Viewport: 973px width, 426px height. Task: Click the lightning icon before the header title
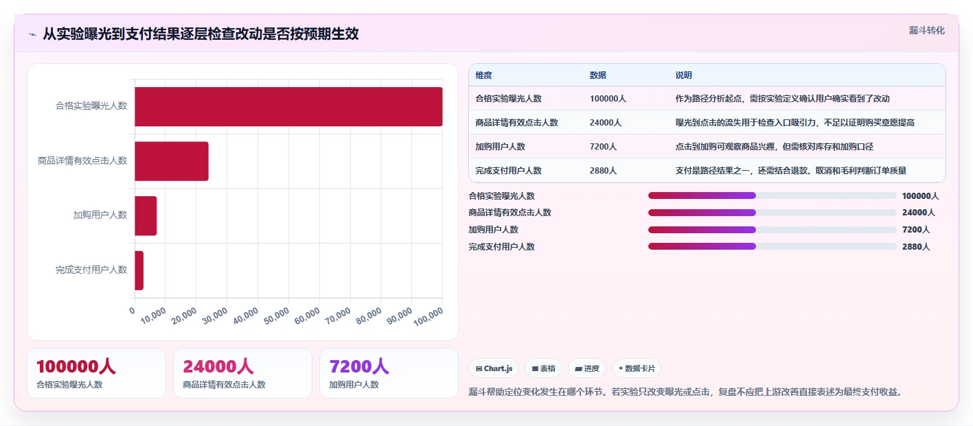(x=32, y=34)
